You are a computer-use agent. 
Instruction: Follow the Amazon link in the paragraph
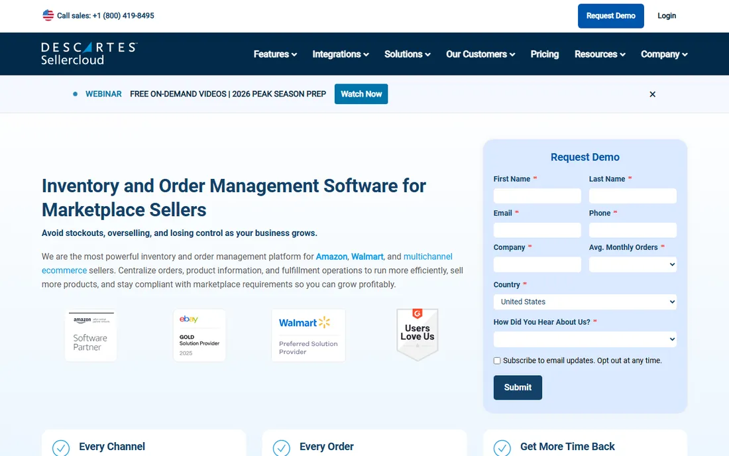[331, 256]
